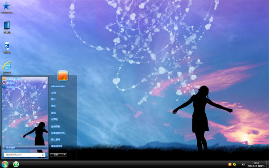
Task: Open 默认程序 in the Start menu
Action: click(x=56, y=139)
